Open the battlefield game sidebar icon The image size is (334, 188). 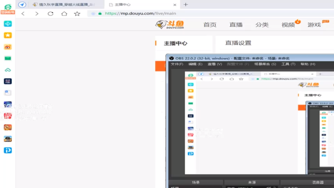point(8,139)
